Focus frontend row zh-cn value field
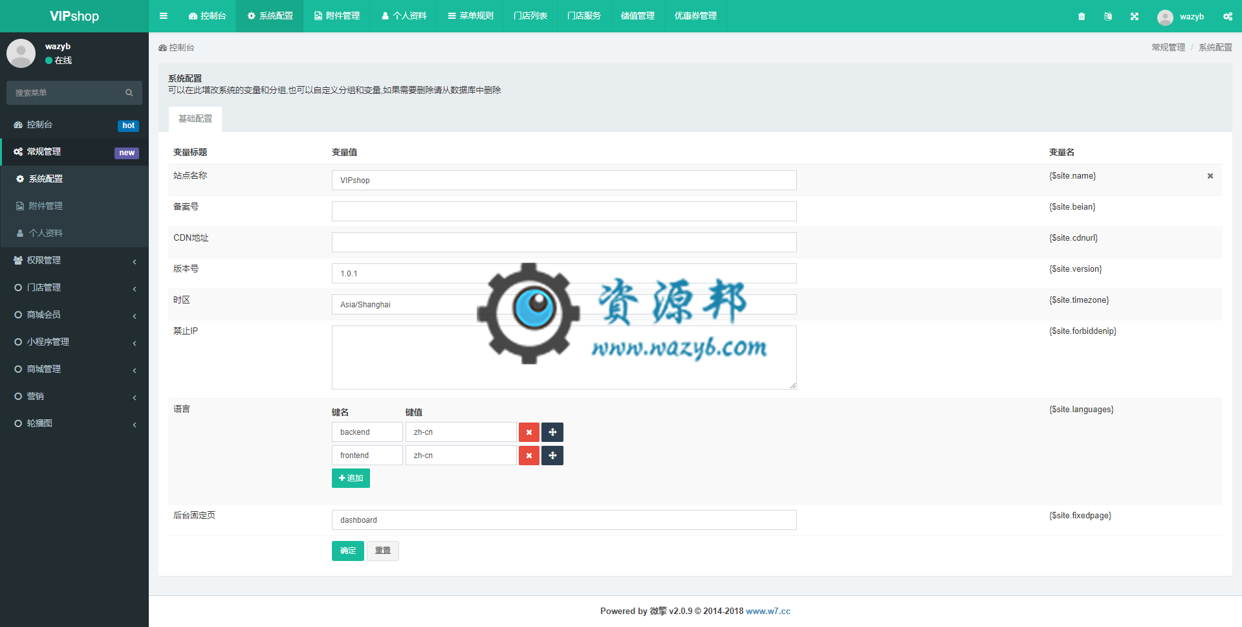Screen dimensions: 1242x627 tap(461, 456)
